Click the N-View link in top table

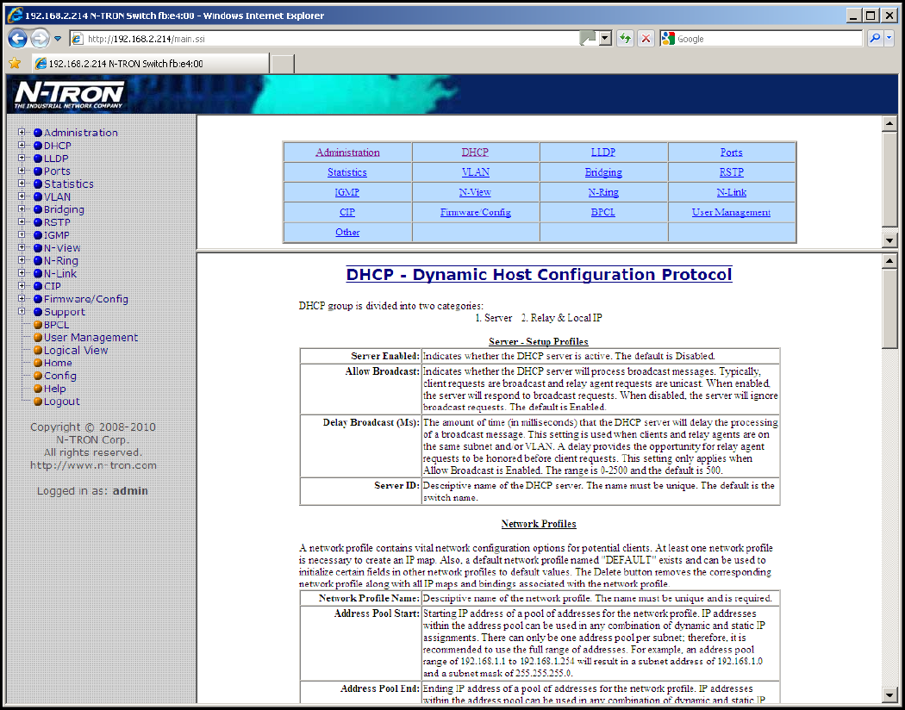475,192
